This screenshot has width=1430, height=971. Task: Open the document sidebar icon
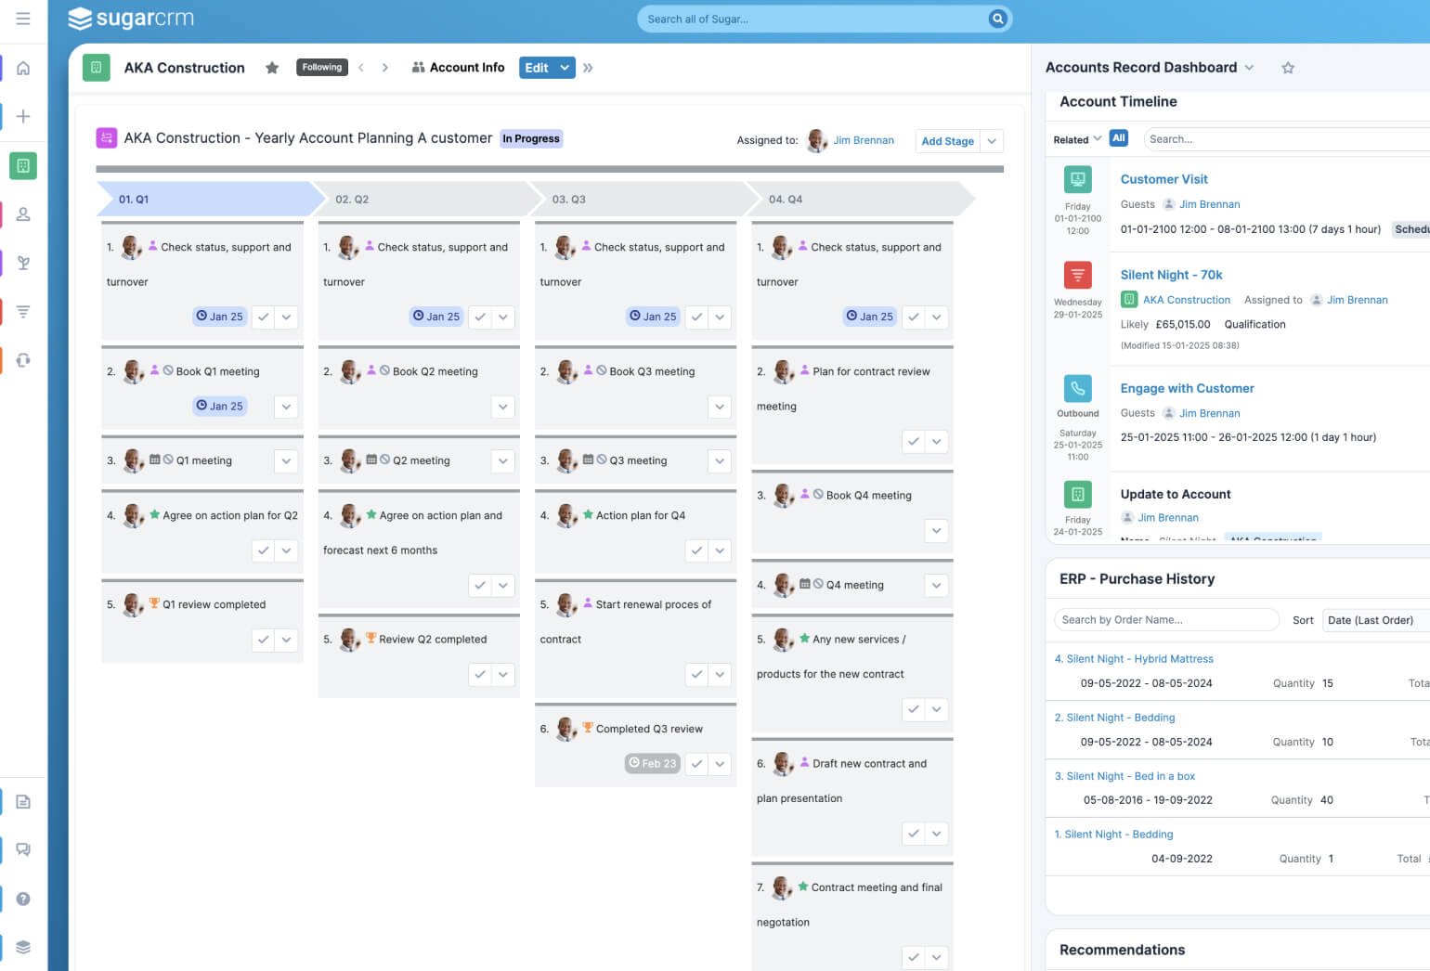pyautogui.click(x=23, y=801)
